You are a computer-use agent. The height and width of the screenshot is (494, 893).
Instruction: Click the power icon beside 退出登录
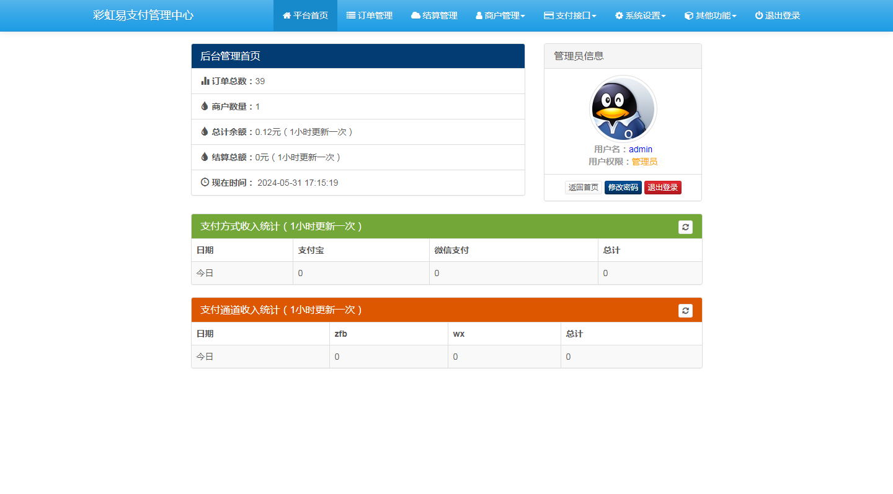point(759,15)
